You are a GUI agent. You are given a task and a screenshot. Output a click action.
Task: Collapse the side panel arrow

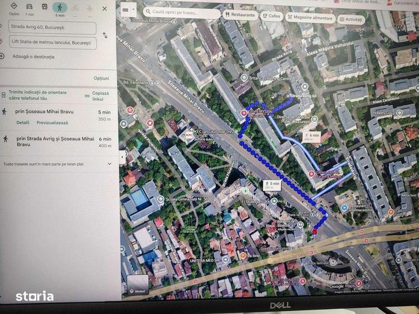point(122,157)
